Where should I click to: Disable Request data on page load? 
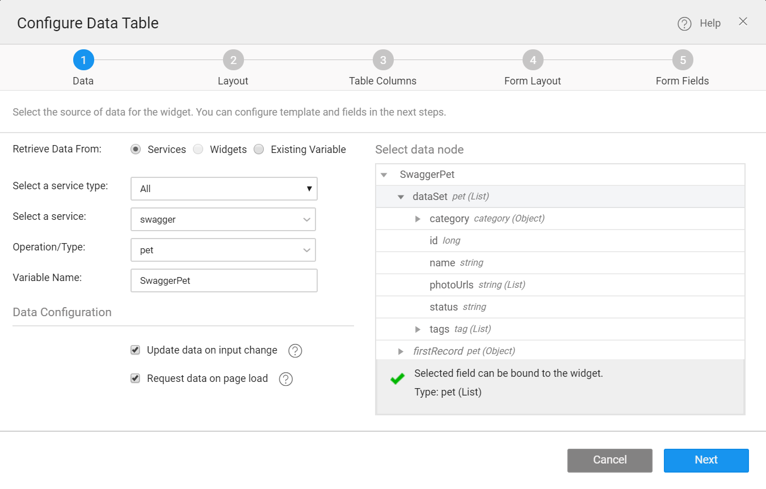coord(135,378)
